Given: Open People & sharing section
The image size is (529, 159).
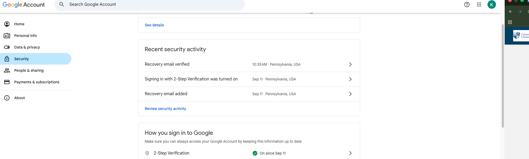Looking at the screenshot, I should pyautogui.click(x=29, y=70).
